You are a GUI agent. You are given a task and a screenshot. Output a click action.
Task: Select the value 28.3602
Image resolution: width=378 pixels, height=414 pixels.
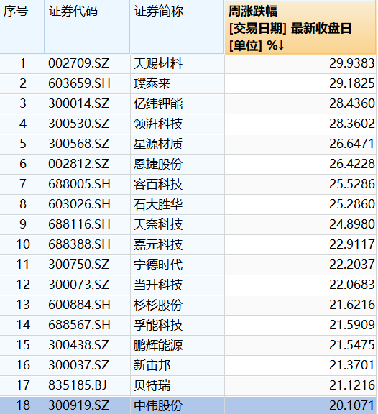[x=352, y=124]
